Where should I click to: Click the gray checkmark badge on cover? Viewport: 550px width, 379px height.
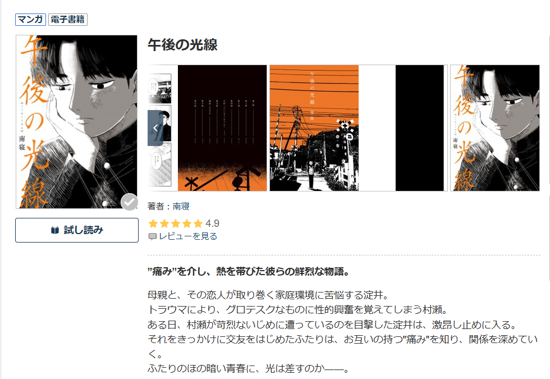130,202
